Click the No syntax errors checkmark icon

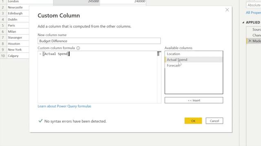pyautogui.click(x=40, y=121)
